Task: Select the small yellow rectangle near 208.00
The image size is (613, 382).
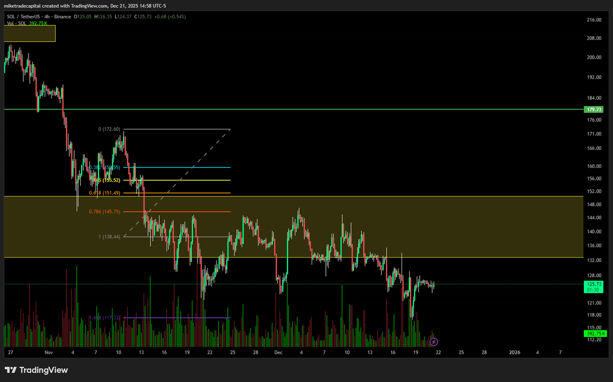Action: (x=29, y=33)
